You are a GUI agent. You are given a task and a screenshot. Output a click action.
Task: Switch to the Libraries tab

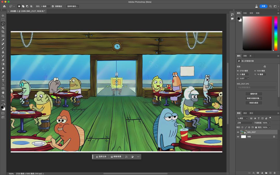[250, 56]
